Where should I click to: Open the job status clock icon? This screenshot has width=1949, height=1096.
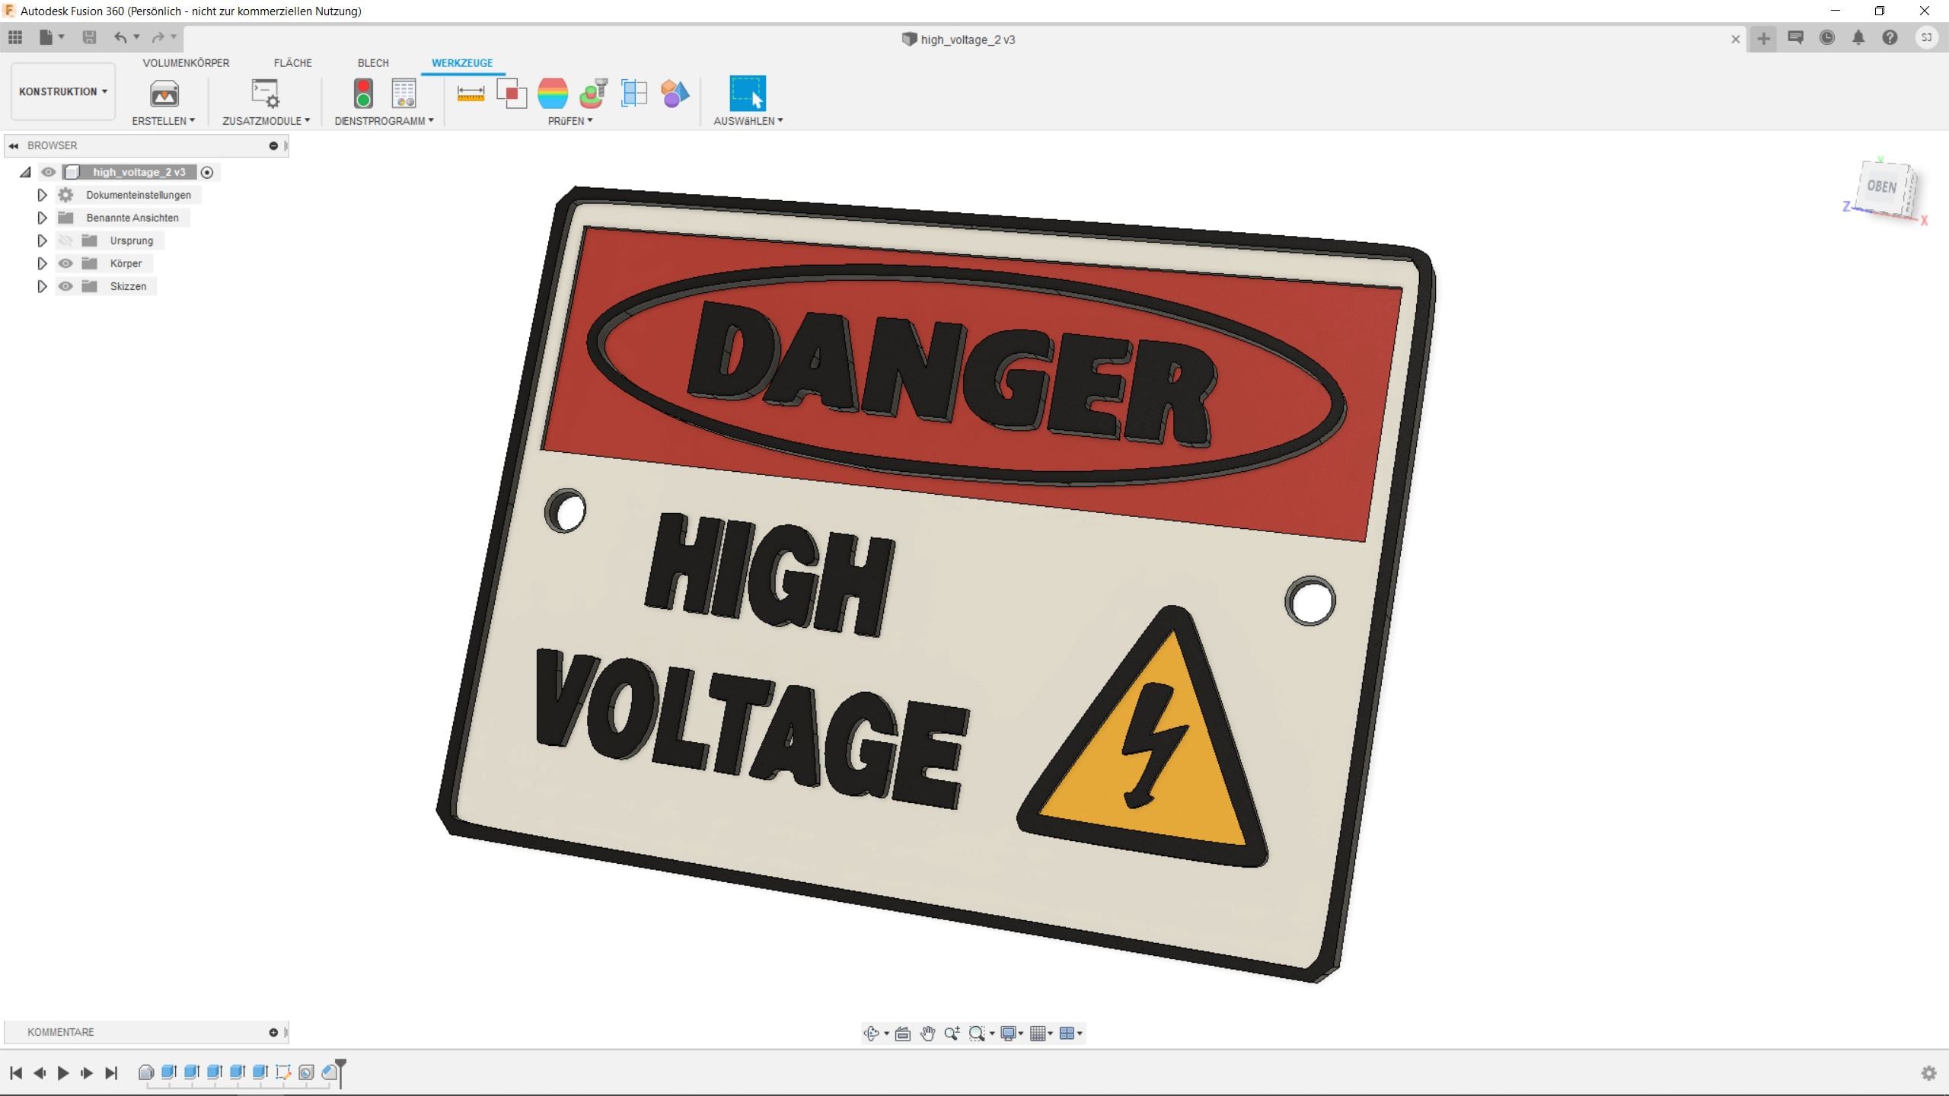tap(1827, 37)
